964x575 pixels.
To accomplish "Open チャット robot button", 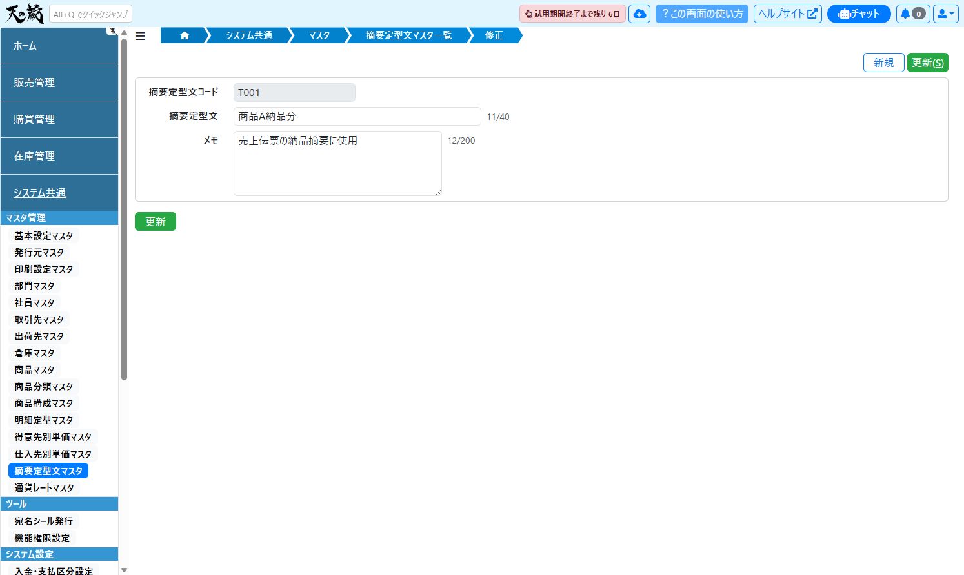I will pos(859,14).
